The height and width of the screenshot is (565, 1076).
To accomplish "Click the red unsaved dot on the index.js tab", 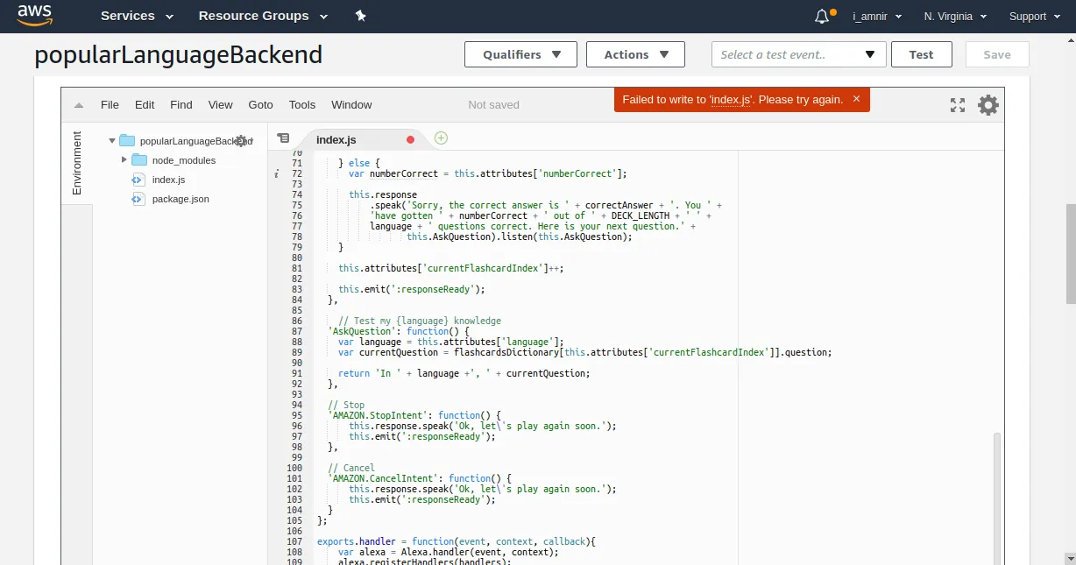I will [x=410, y=140].
